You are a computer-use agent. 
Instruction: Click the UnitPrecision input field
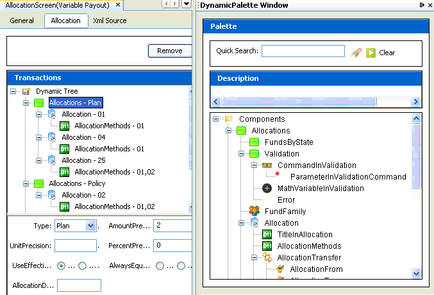point(76,246)
